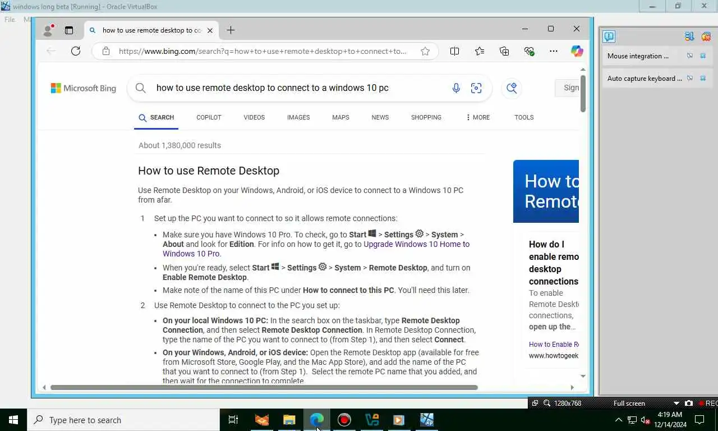The width and height of the screenshot is (718, 431).
Task: Click the How to use Remote Desktop heading
Action: click(209, 171)
